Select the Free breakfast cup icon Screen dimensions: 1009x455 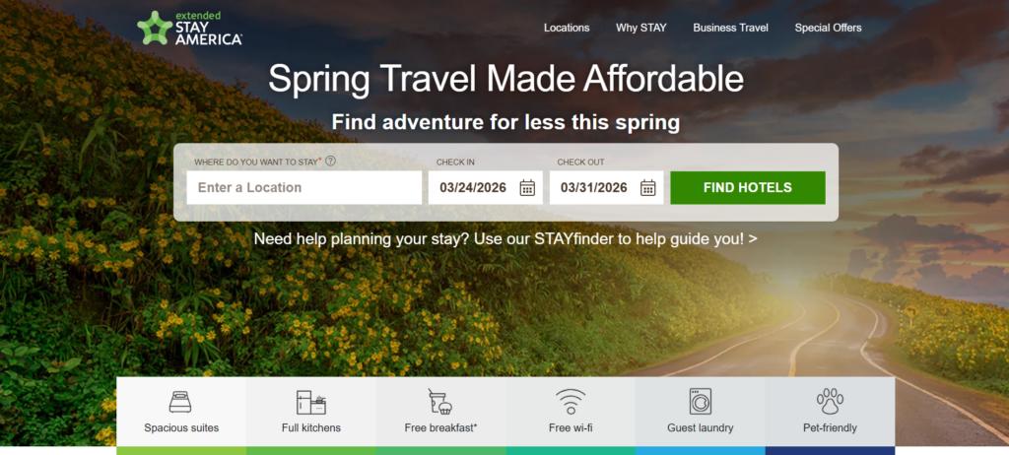coord(440,402)
